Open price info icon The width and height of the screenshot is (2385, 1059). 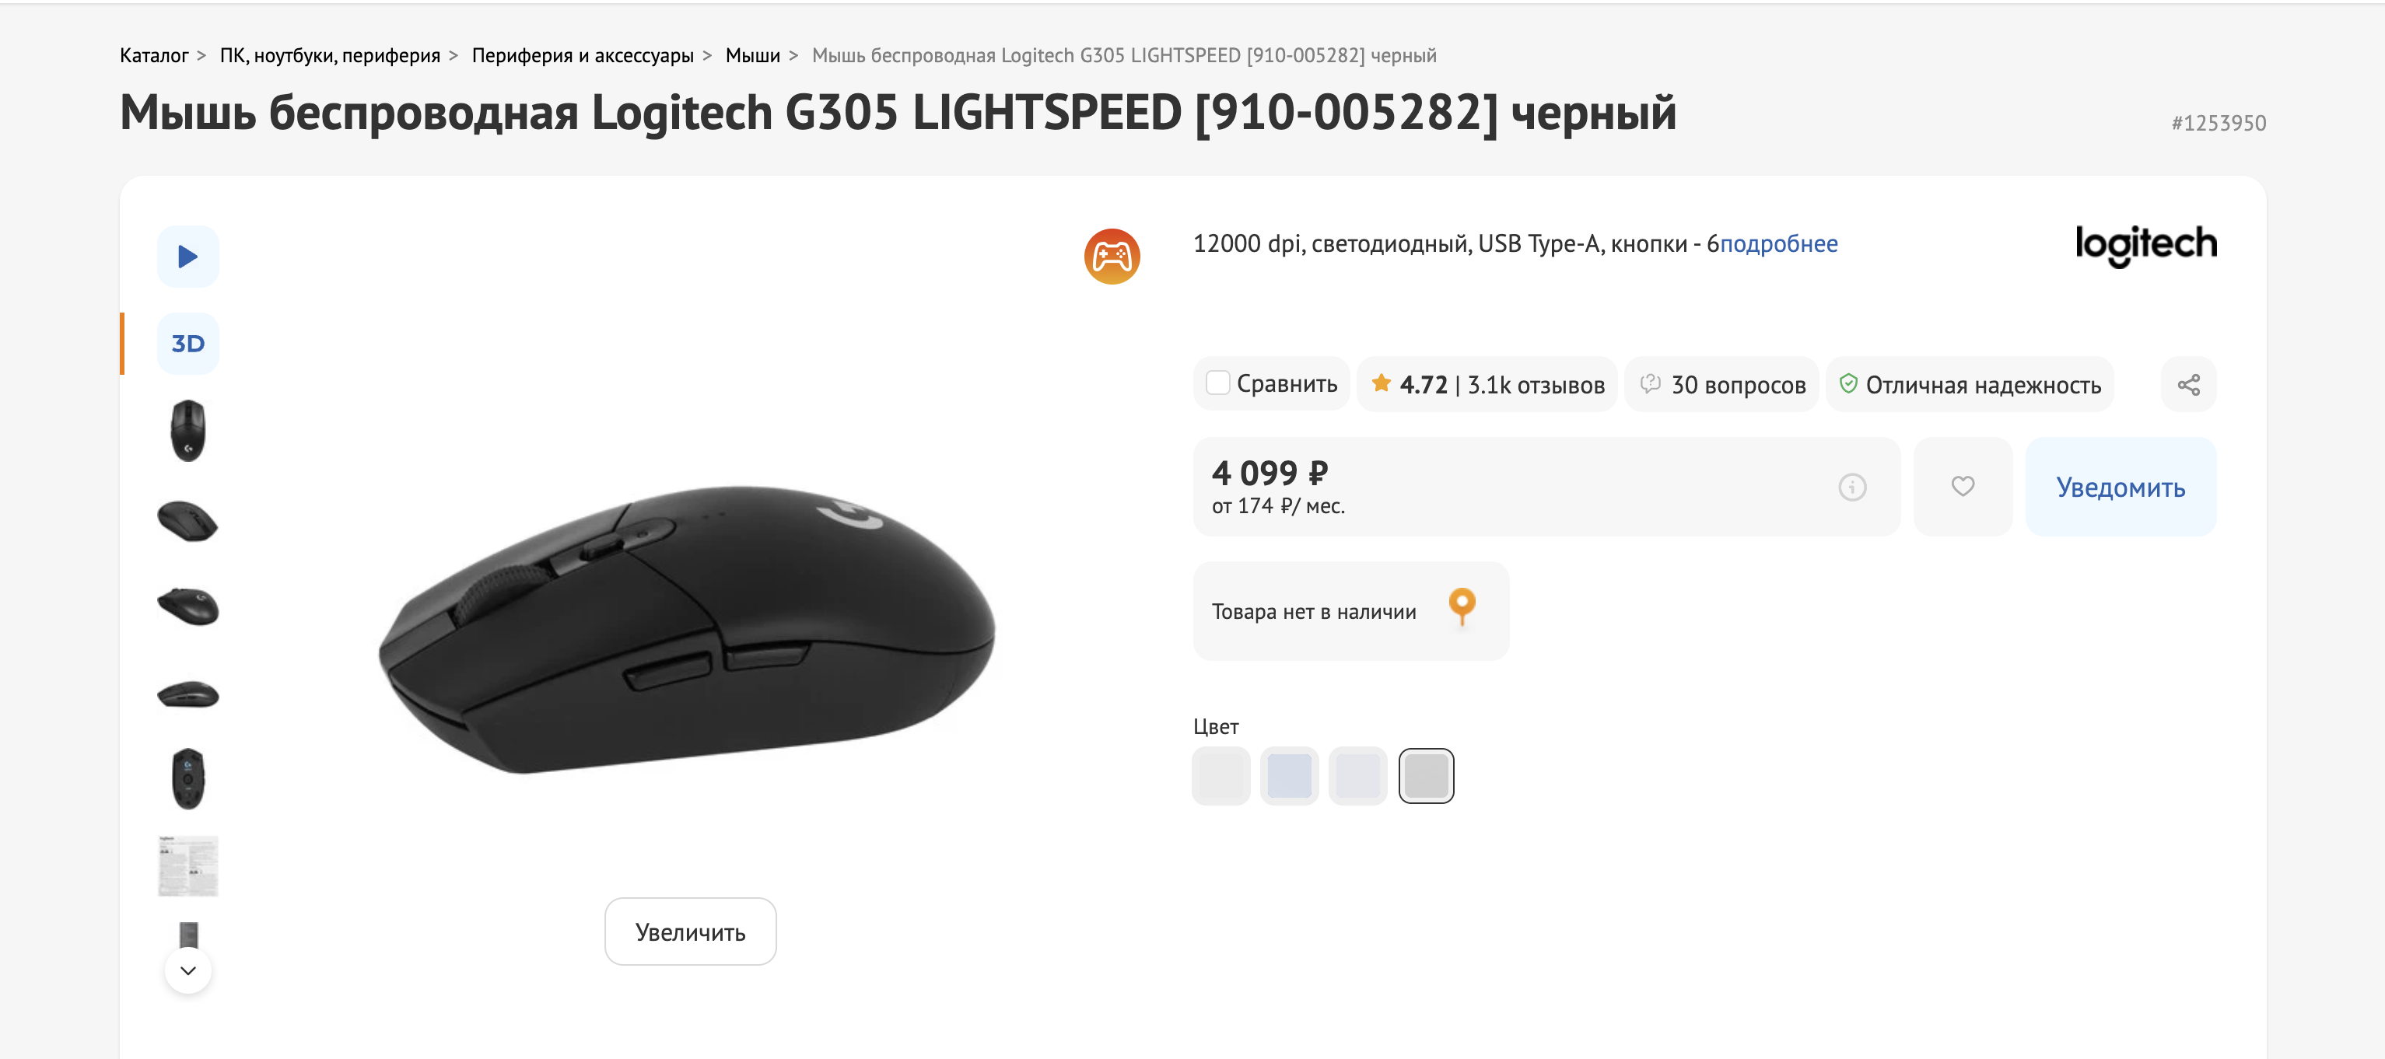1851,487
